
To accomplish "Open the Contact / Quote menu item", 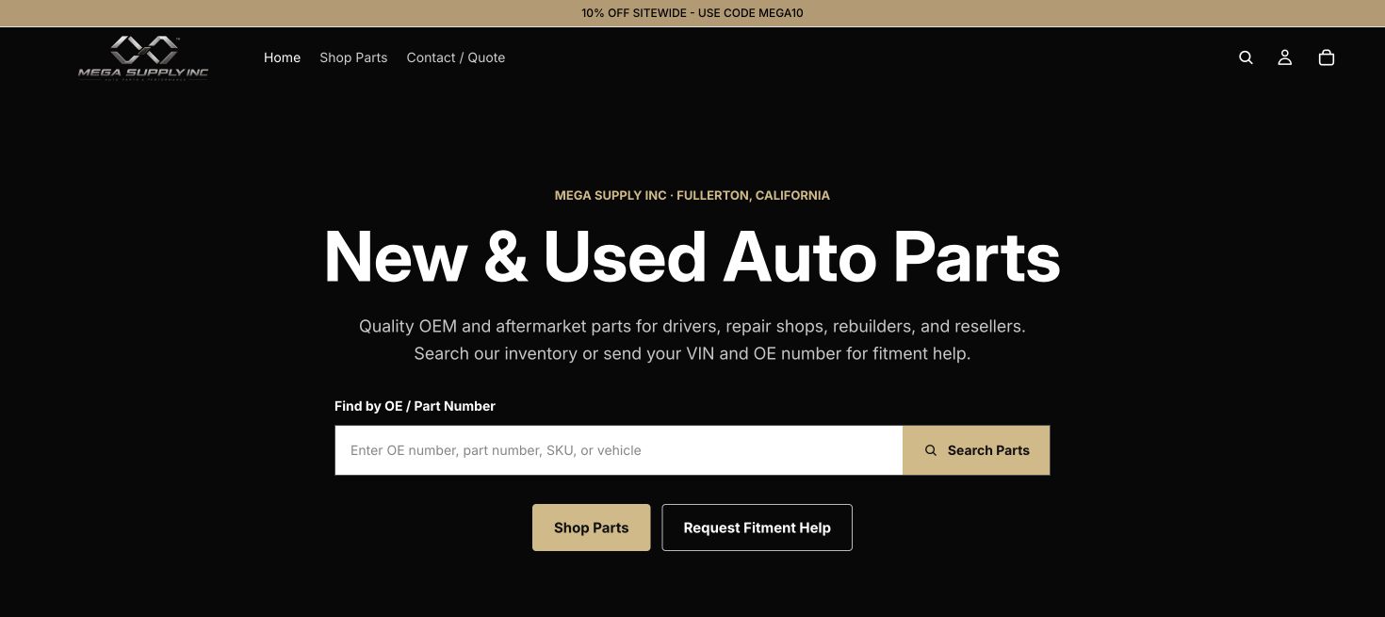I will click(456, 57).
